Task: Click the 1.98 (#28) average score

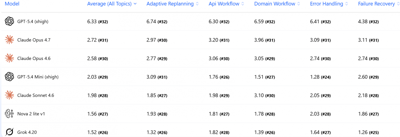Action: (97, 95)
